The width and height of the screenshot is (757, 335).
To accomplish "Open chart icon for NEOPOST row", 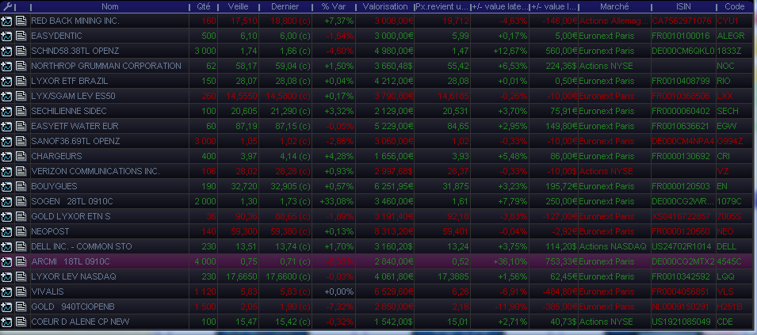I will pos(7,231).
